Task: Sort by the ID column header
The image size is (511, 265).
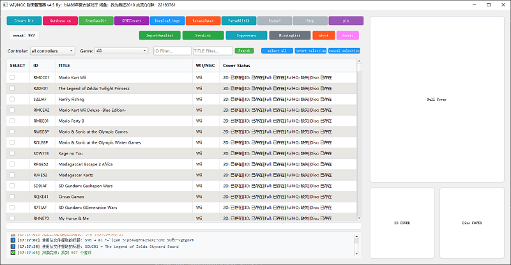Action: [x=42, y=66]
